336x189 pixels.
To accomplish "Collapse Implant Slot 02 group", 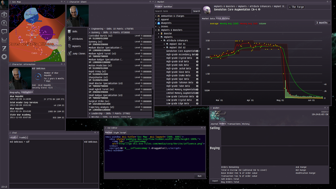I will click(x=164, y=48).
